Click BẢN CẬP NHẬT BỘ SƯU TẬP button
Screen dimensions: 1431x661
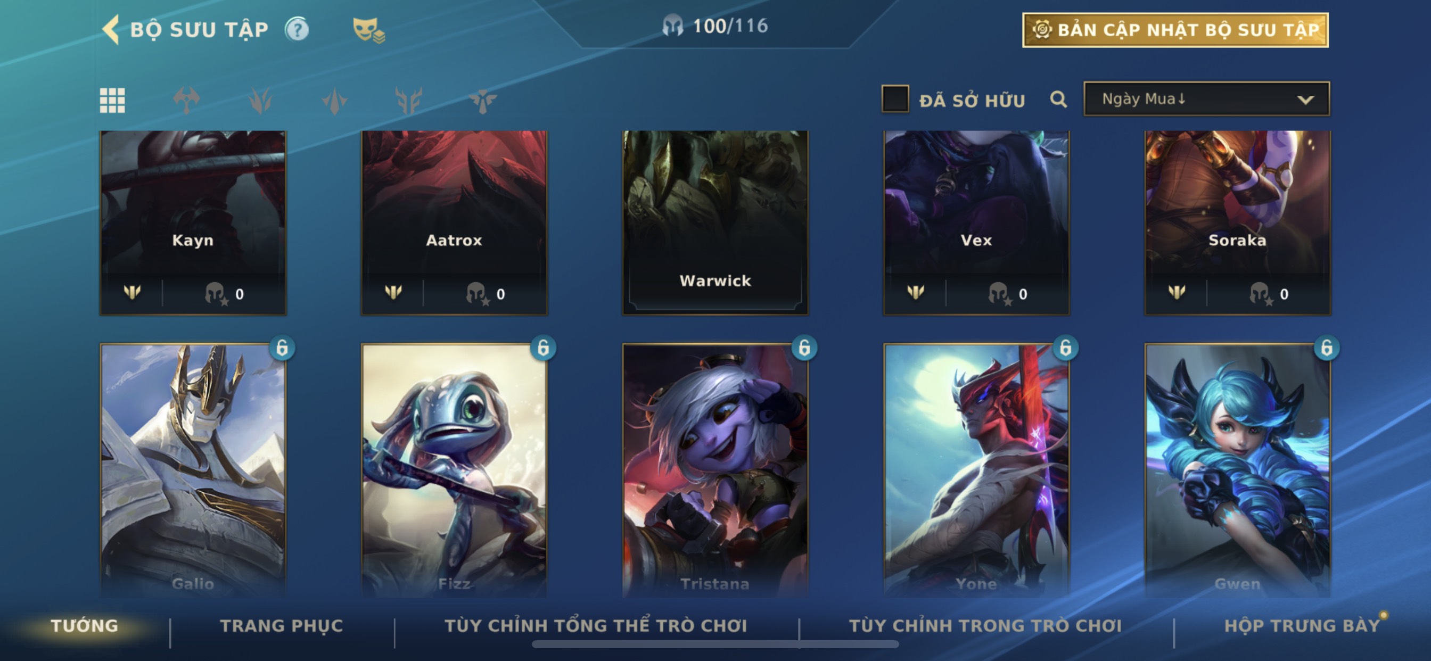(x=1175, y=30)
